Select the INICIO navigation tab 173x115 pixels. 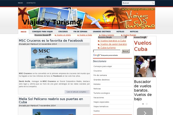[x=24, y=32]
